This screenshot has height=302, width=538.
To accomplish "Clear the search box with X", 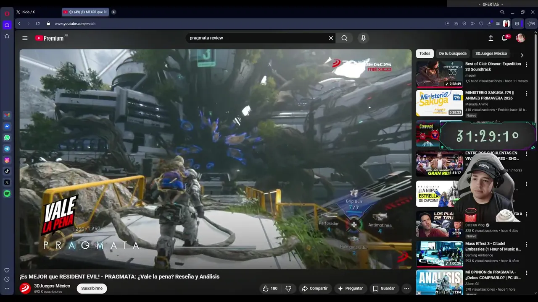I will 331,38.
